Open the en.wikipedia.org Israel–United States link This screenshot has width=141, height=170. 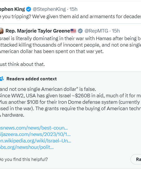[36, 141]
